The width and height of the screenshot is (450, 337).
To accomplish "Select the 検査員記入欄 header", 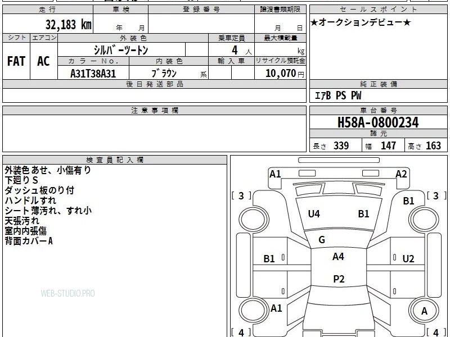I will (x=115, y=160).
